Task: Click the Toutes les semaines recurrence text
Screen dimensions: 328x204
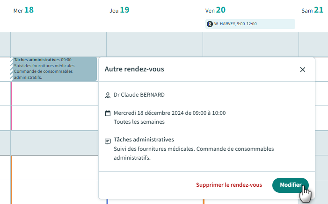Action: [139, 122]
